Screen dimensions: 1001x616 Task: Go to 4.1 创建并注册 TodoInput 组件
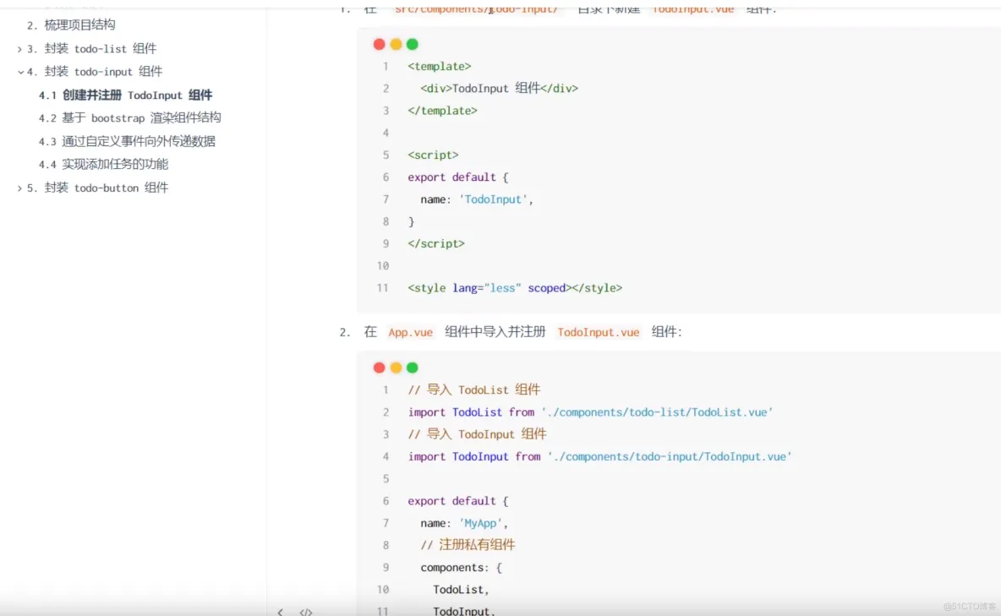(125, 95)
